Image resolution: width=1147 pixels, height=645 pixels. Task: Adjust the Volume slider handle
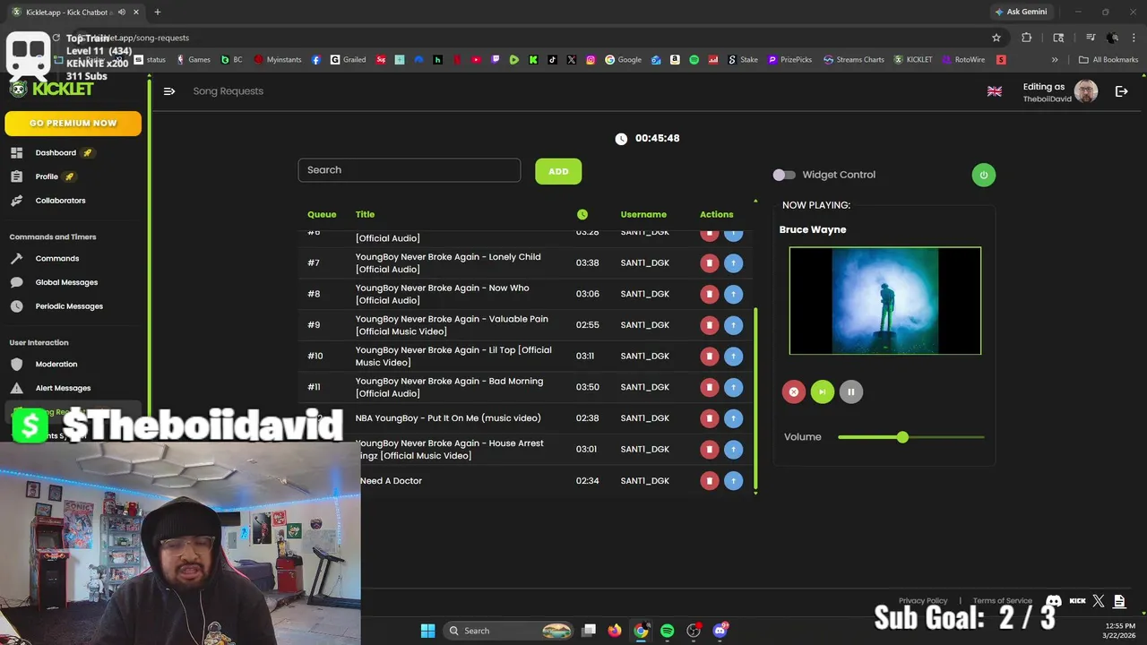[x=902, y=437]
